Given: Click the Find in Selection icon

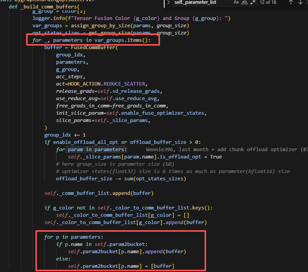Looking at the screenshot, I should [x=306, y=2].
